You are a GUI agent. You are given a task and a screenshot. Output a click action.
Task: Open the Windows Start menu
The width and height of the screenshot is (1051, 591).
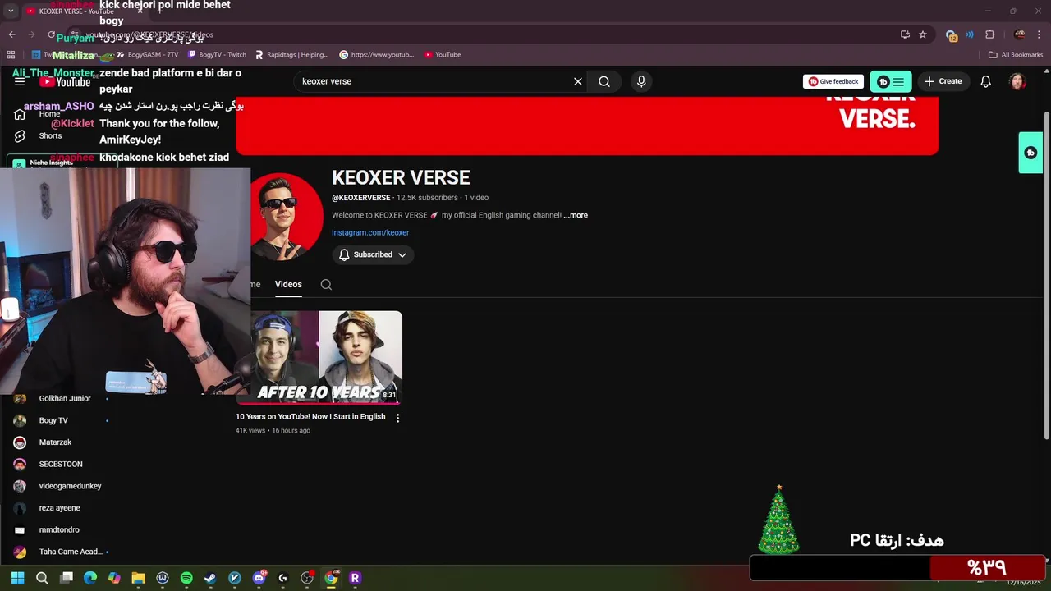point(17,578)
